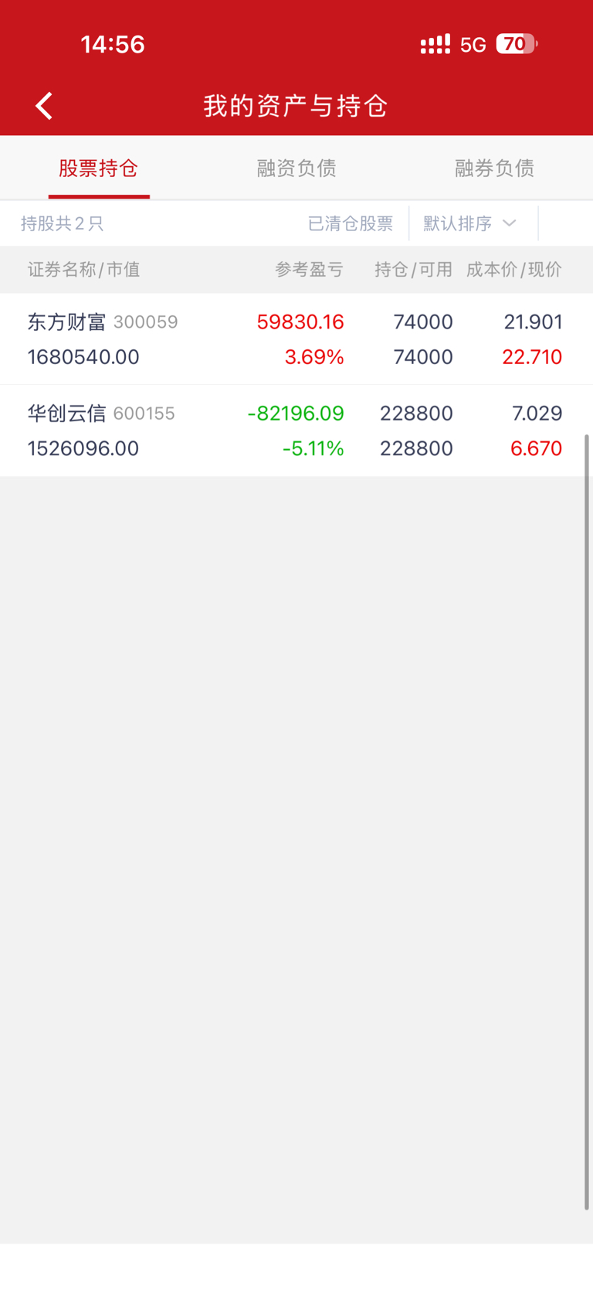Tap the cellular signal bars icon
This screenshot has width=593, height=1290.
coord(435,45)
